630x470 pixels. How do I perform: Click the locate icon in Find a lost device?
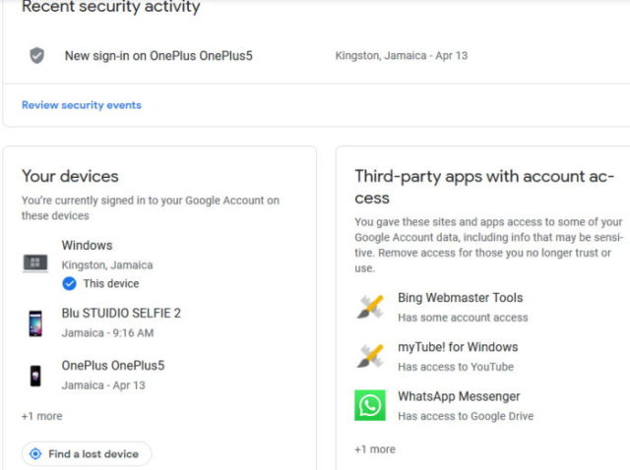pyautogui.click(x=36, y=454)
